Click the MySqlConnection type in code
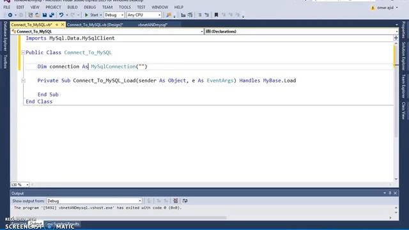 click(113, 66)
